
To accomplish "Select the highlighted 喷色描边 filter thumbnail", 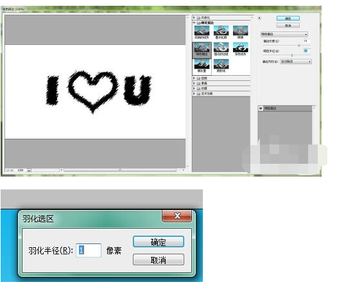I will click(202, 49).
